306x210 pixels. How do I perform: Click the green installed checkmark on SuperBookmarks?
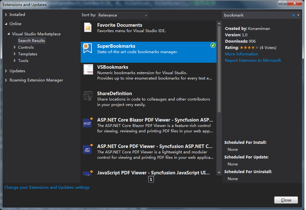tap(213, 45)
